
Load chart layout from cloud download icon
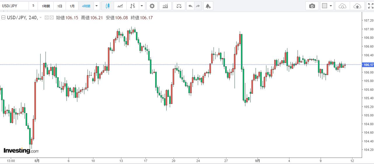[x=343, y=6]
